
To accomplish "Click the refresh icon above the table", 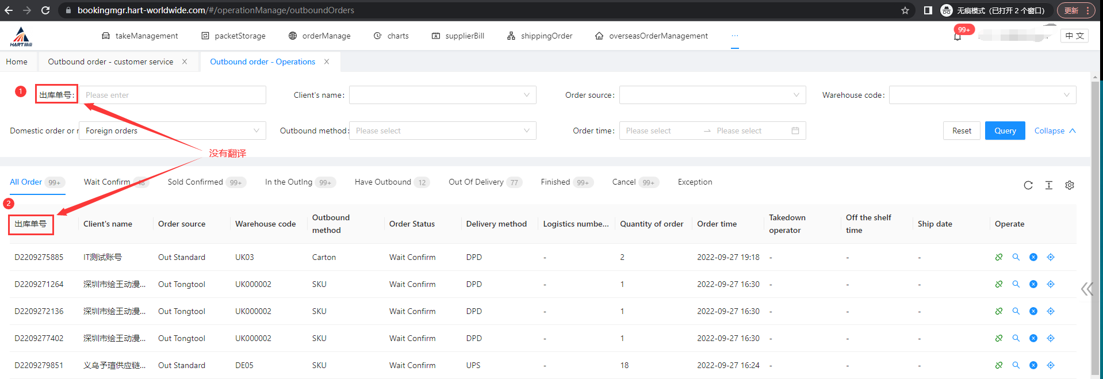I will tap(1028, 185).
